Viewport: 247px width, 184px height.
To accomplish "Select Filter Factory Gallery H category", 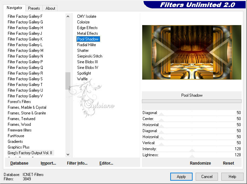I will coord(25,28).
